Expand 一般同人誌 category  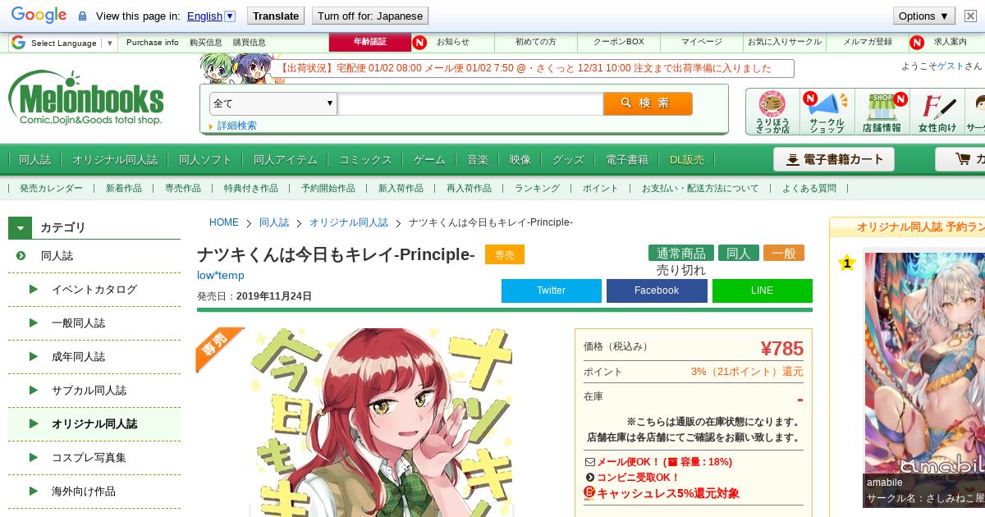click(x=78, y=323)
